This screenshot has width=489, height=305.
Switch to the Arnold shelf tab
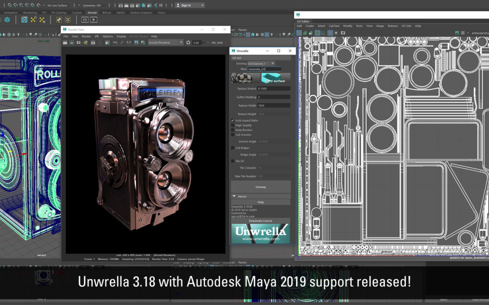point(92,13)
